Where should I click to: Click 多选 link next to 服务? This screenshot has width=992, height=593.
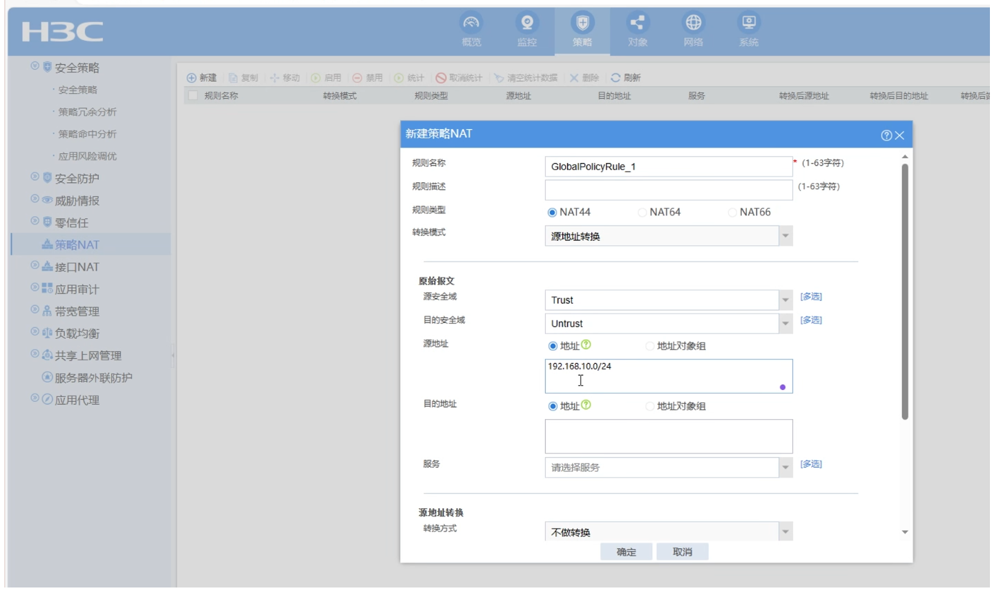(x=811, y=465)
